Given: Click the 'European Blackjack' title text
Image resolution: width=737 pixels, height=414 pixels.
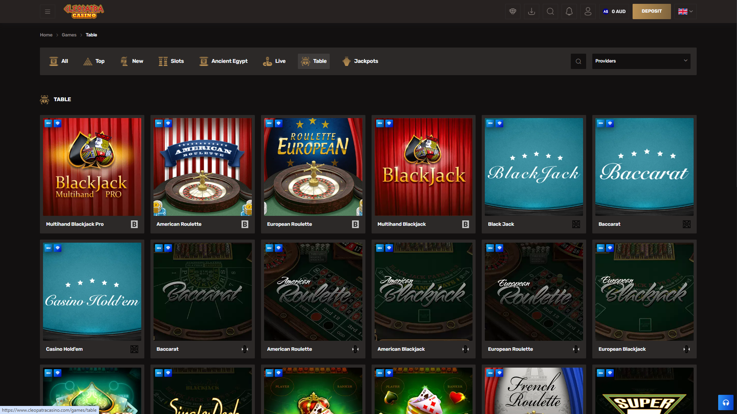Looking at the screenshot, I should [622, 349].
